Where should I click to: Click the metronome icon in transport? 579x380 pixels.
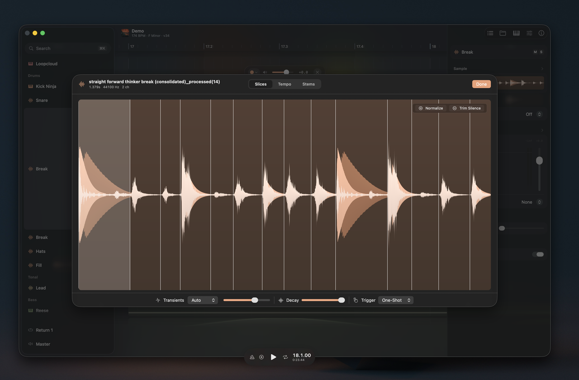pos(252,357)
